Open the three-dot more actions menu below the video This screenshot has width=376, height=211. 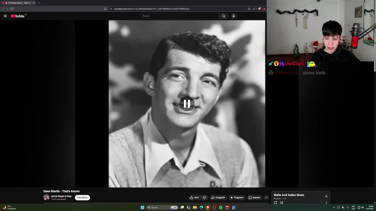click(x=266, y=198)
